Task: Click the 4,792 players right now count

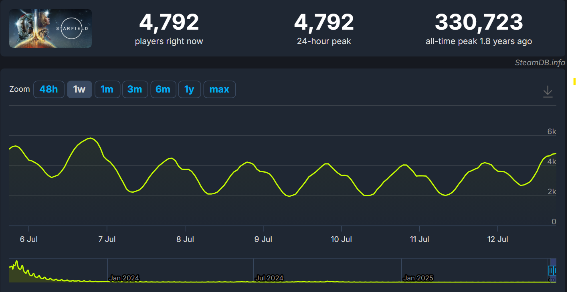Action: (169, 22)
